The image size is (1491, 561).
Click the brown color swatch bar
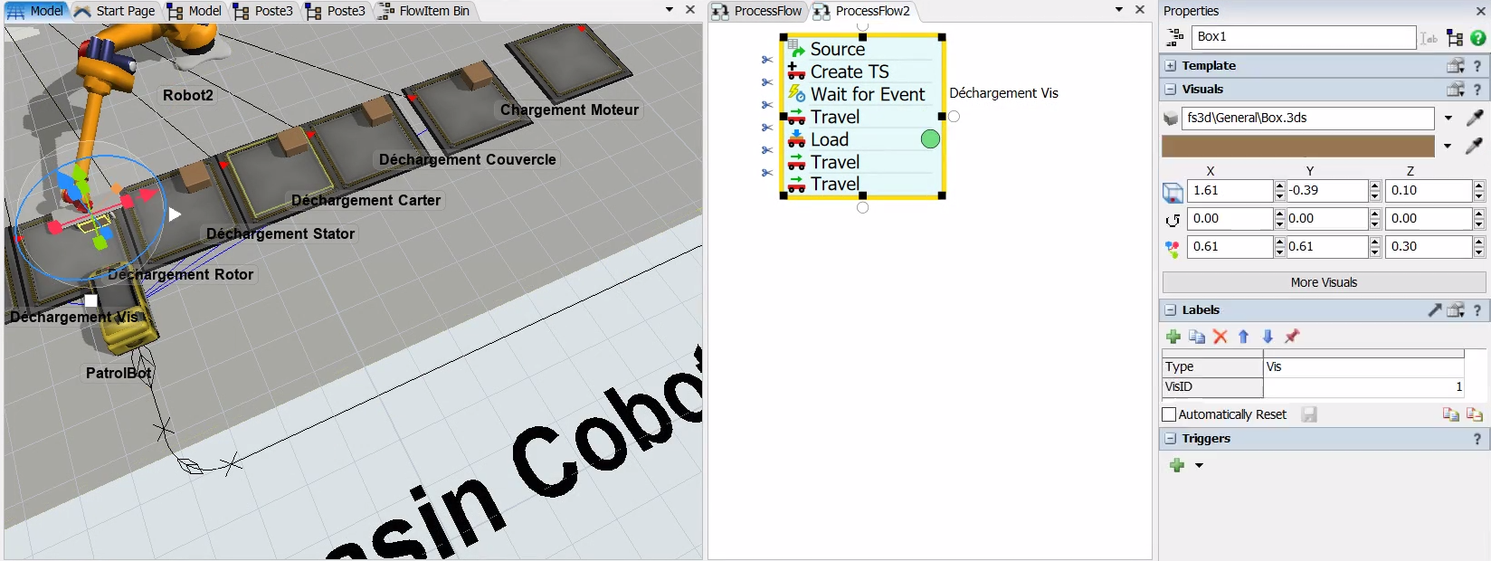[x=1297, y=146]
